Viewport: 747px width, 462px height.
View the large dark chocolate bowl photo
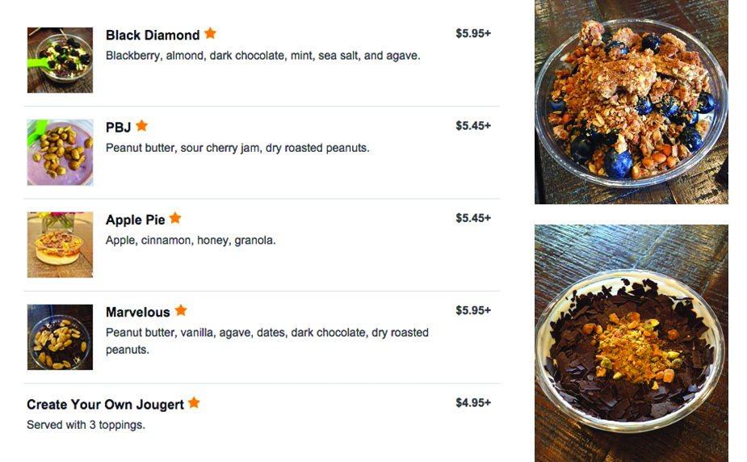pyautogui.click(x=632, y=343)
